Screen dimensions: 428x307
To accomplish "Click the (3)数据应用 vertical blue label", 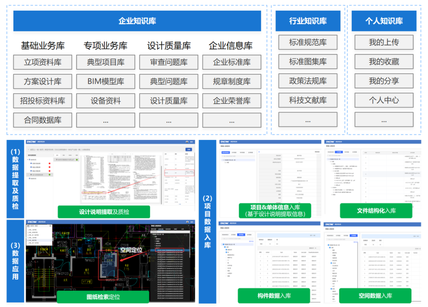I will (15, 261).
